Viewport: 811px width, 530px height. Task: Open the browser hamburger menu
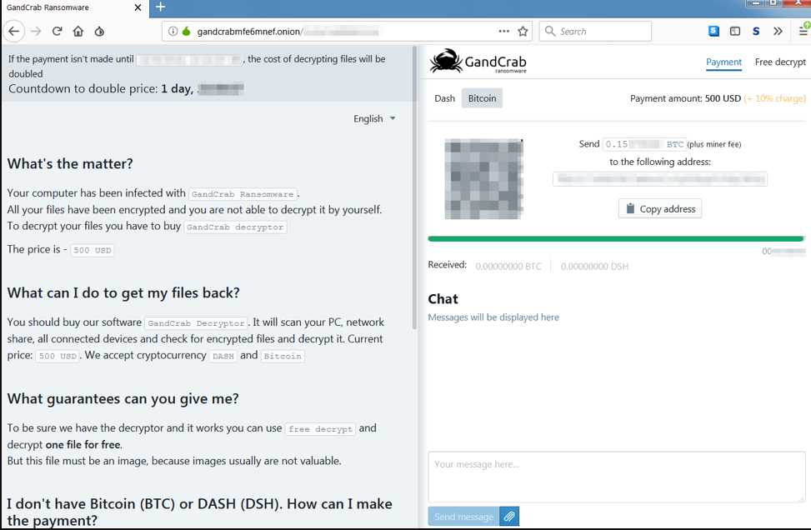[803, 31]
